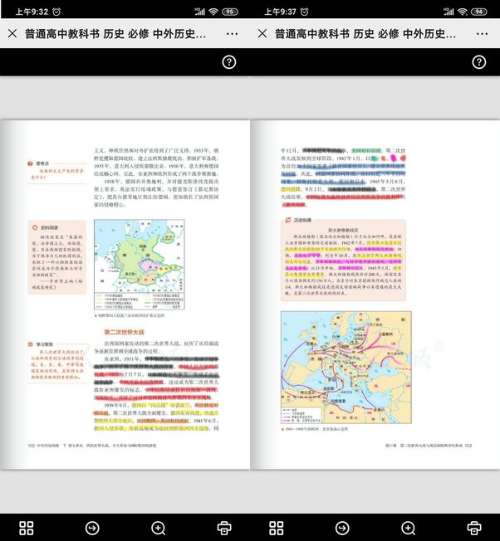
Task: Close the right viewer with the X icon
Action: click(x=262, y=33)
